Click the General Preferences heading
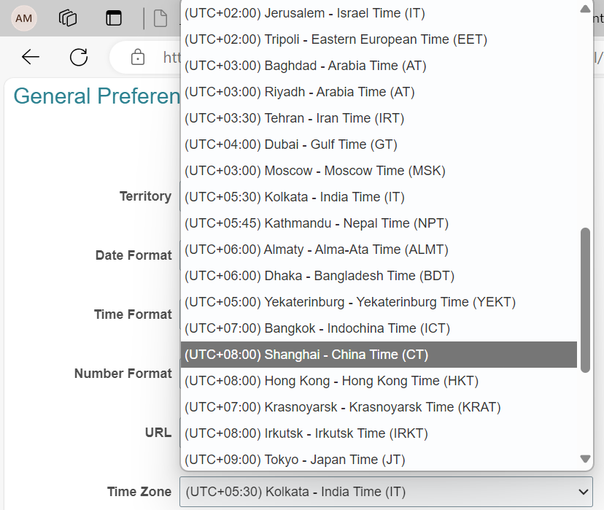 click(x=96, y=96)
